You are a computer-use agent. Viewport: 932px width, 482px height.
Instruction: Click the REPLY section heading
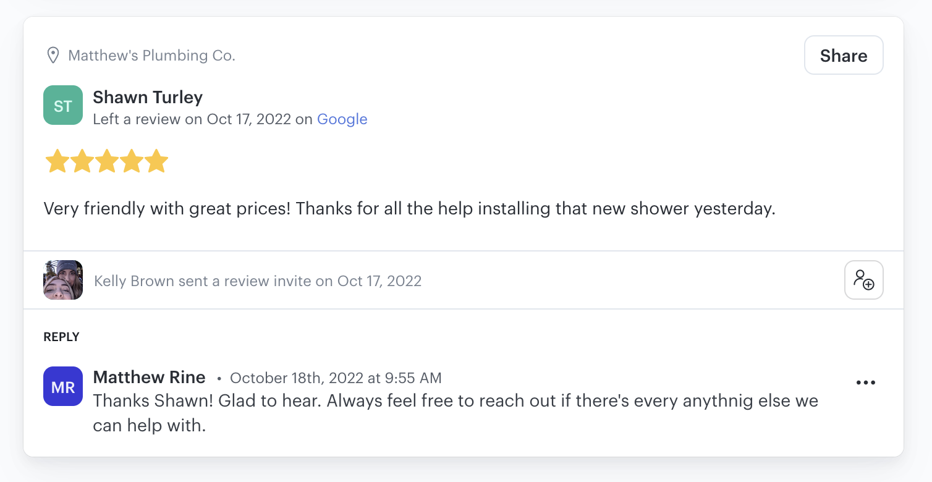click(61, 337)
